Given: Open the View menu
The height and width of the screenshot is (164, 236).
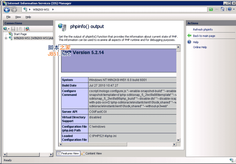Looking at the screenshot, I should (x=18, y=17).
